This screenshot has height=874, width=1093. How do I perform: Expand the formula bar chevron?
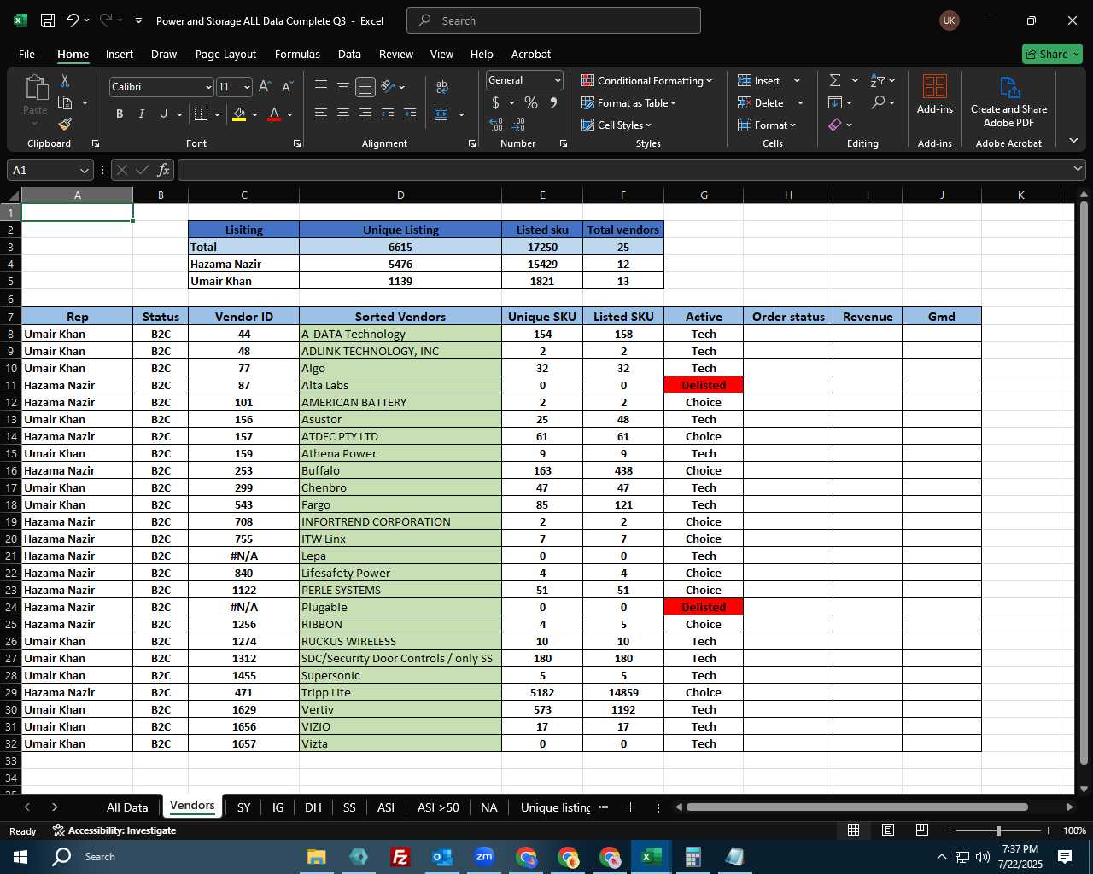1078,170
